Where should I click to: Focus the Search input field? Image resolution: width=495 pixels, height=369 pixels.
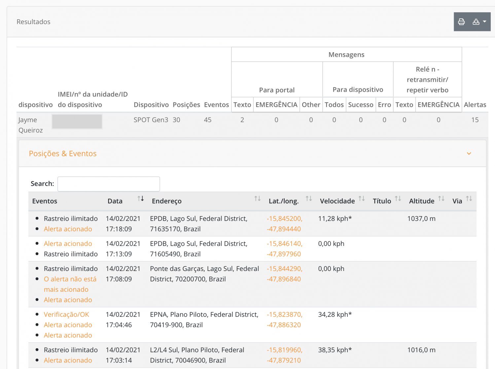pos(109,184)
